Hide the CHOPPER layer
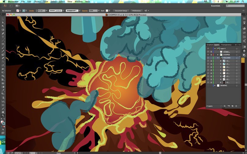The image size is (247, 154). (x=208, y=55)
